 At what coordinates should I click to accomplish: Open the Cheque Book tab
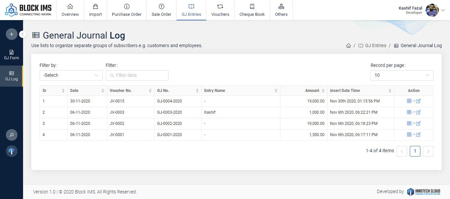[x=252, y=10]
